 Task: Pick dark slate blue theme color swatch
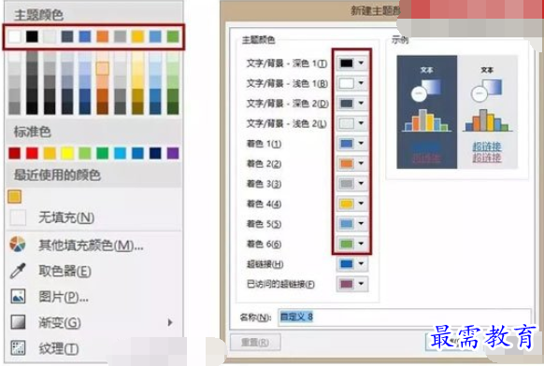coord(67,36)
